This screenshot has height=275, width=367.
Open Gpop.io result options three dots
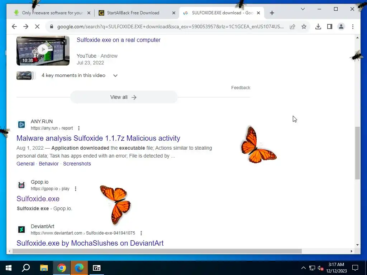(x=76, y=189)
